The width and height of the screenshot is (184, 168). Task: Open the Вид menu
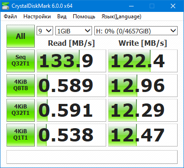62,16
